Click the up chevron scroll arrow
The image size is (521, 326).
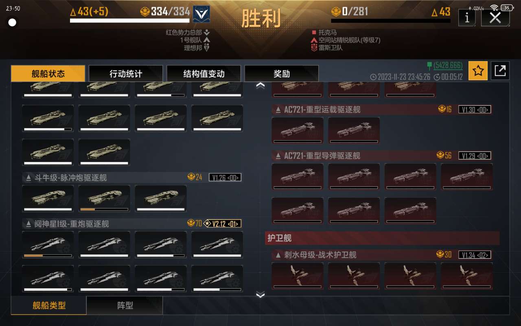pyautogui.click(x=260, y=86)
